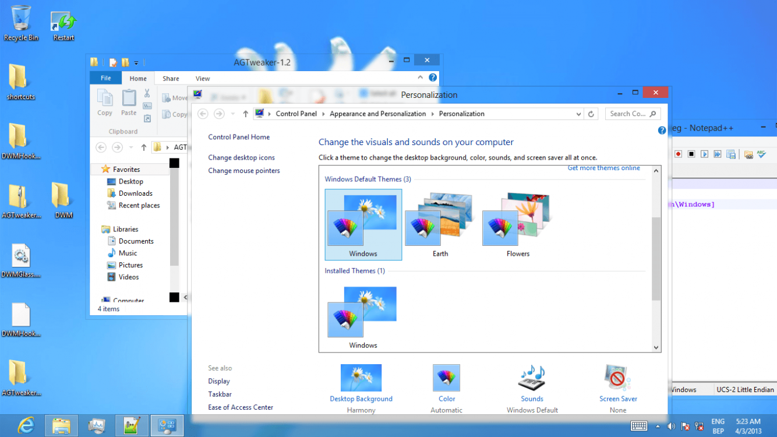Open Personalization address bar history dropdown

[578, 114]
